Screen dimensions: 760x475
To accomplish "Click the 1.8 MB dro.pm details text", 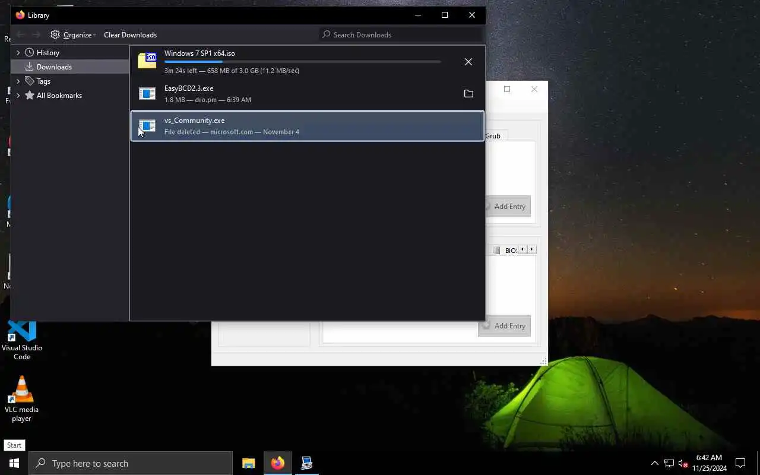I will [x=208, y=100].
